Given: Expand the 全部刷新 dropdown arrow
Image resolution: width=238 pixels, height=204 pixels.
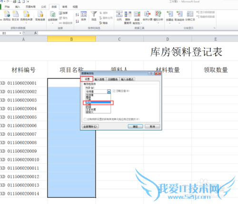Looking at the screenshot, I should tap(52, 23).
